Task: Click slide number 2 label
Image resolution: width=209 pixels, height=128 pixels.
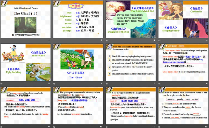Action: click(102, 40)
